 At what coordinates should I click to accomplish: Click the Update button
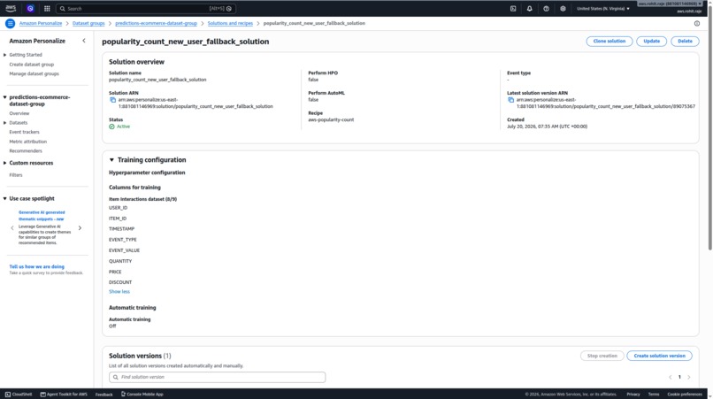click(651, 41)
